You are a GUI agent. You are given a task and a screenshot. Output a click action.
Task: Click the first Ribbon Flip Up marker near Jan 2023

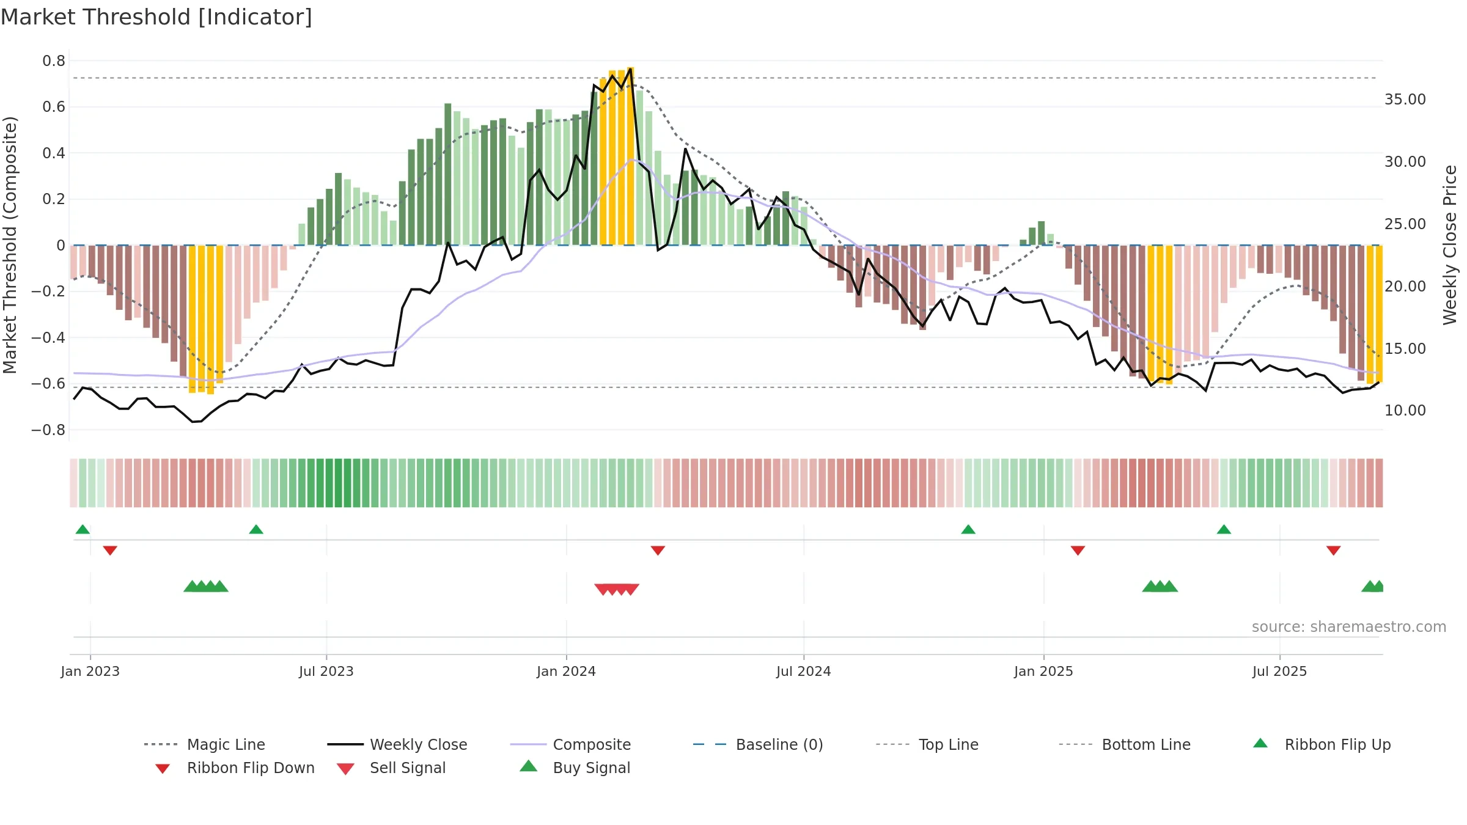[83, 529]
